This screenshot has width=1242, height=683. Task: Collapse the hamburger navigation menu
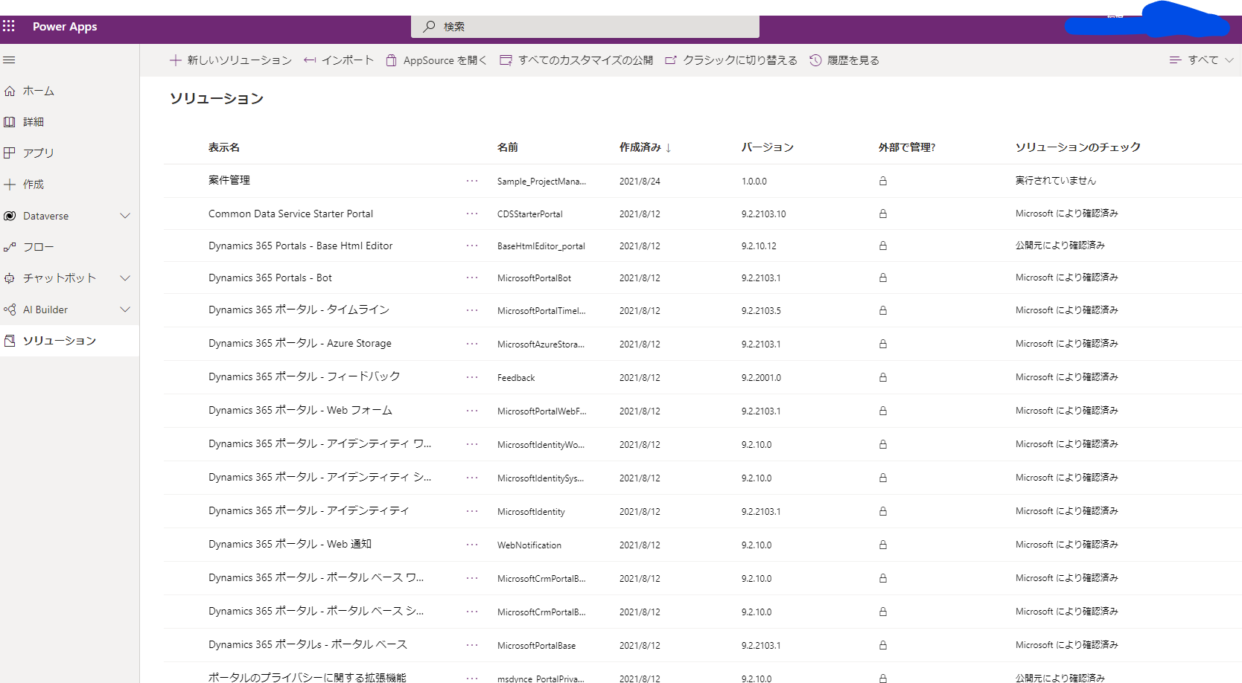[x=9, y=60]
